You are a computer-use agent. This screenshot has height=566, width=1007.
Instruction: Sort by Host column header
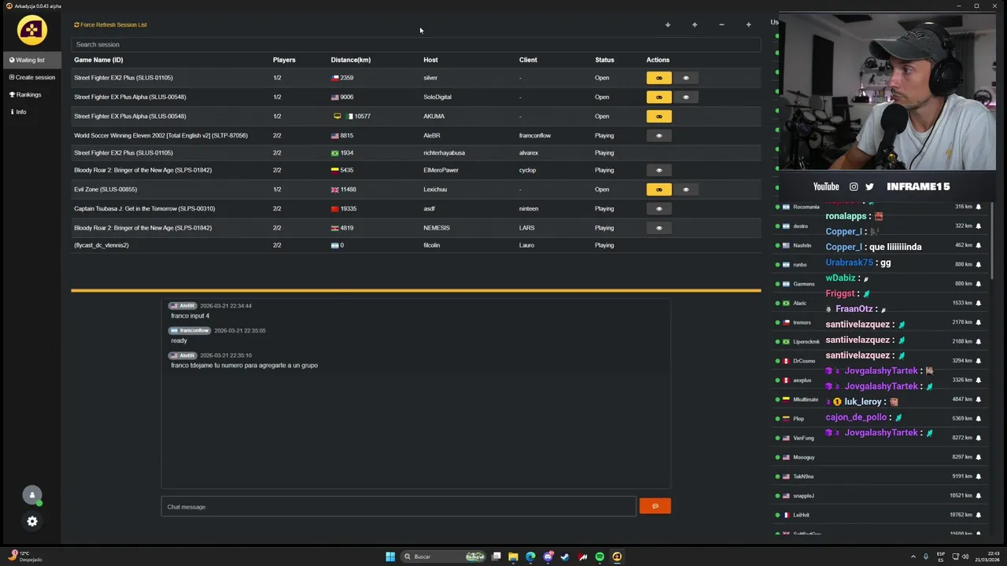coord(430,60)
